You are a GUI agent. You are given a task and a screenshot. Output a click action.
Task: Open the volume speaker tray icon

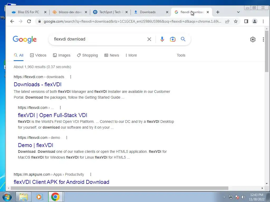[x=243, y=197]
